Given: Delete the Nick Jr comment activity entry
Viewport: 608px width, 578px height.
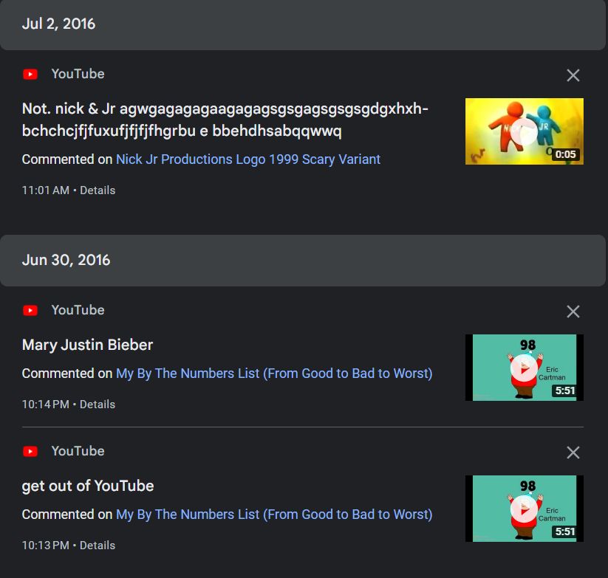Looking at the screenshot, I should tap(573, 75).
